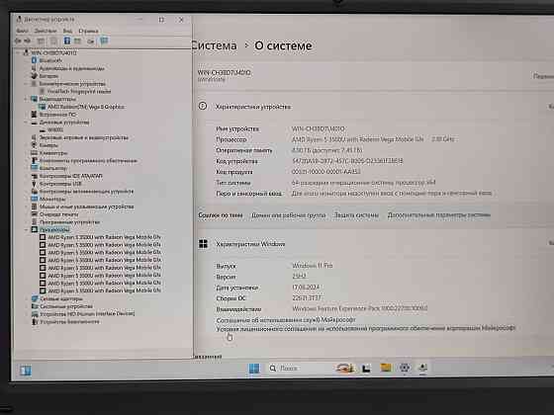The image size is (554, 415).
Task: Collapse the Биометрические устройства category
Action: click(x=27, y=84)
